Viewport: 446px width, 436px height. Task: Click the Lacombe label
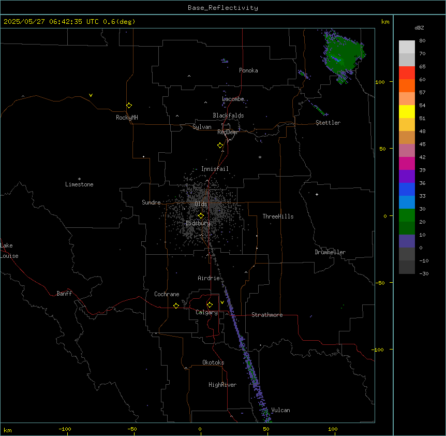[233, 99]
